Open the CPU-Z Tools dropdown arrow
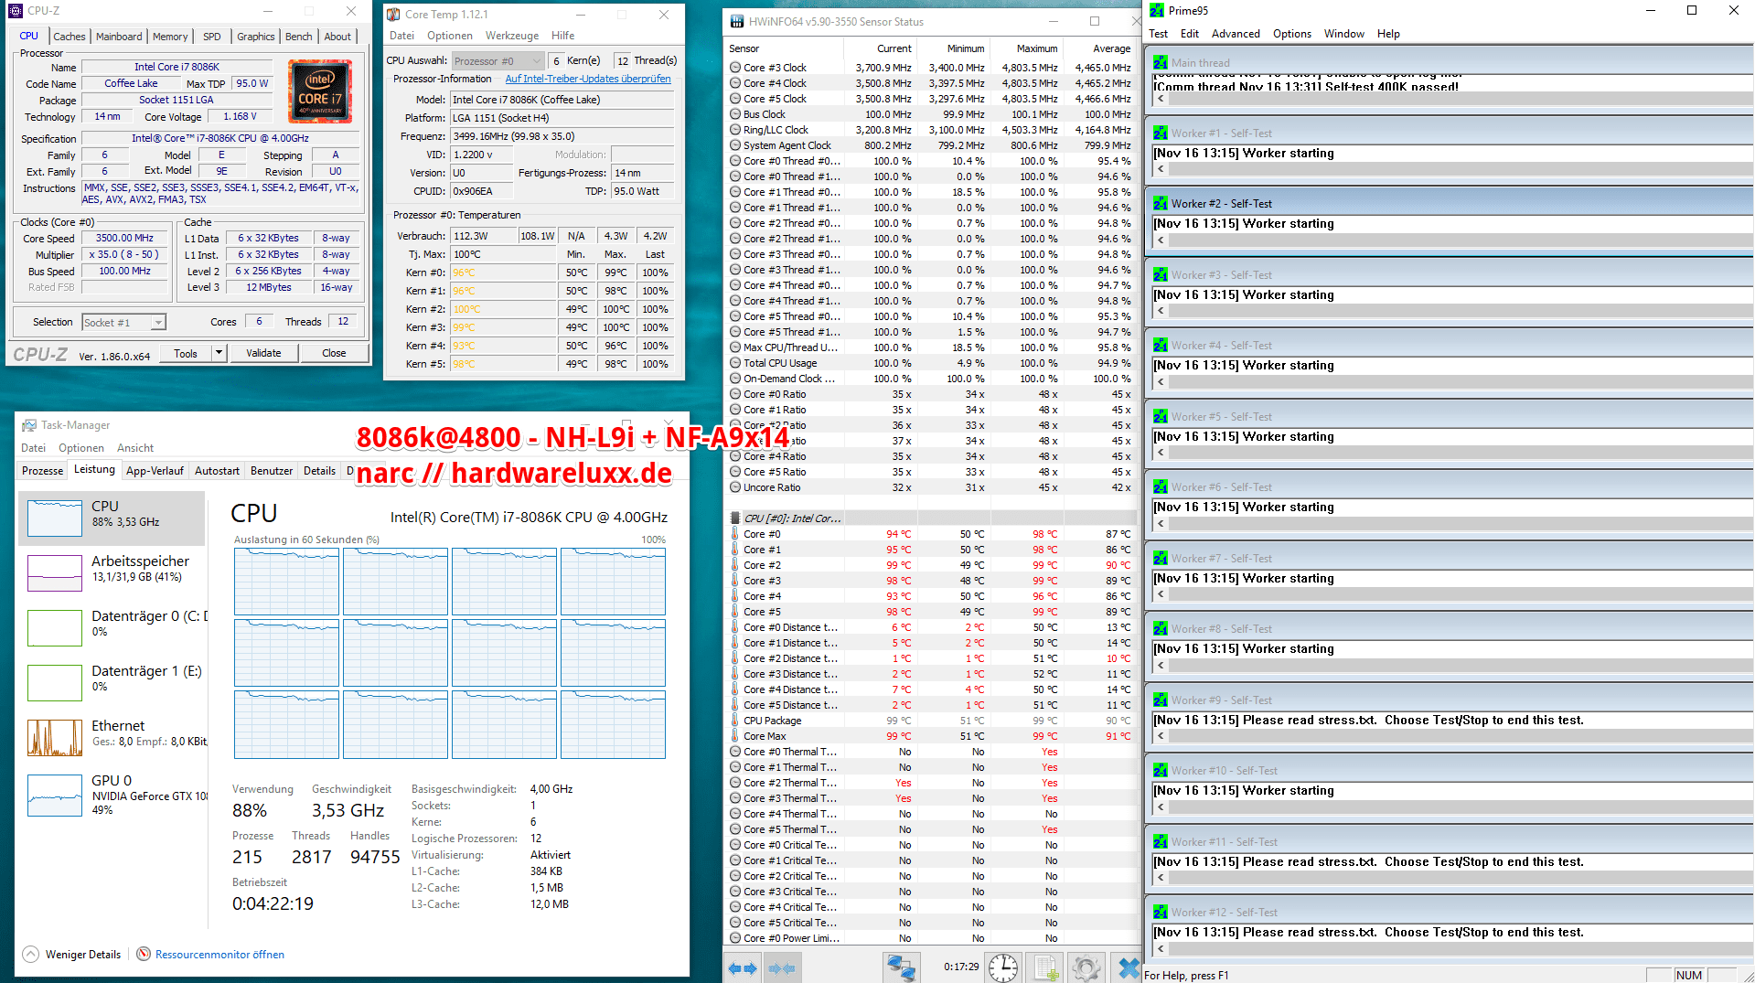This screenshot has height=983, width=1755. (219, 353)
